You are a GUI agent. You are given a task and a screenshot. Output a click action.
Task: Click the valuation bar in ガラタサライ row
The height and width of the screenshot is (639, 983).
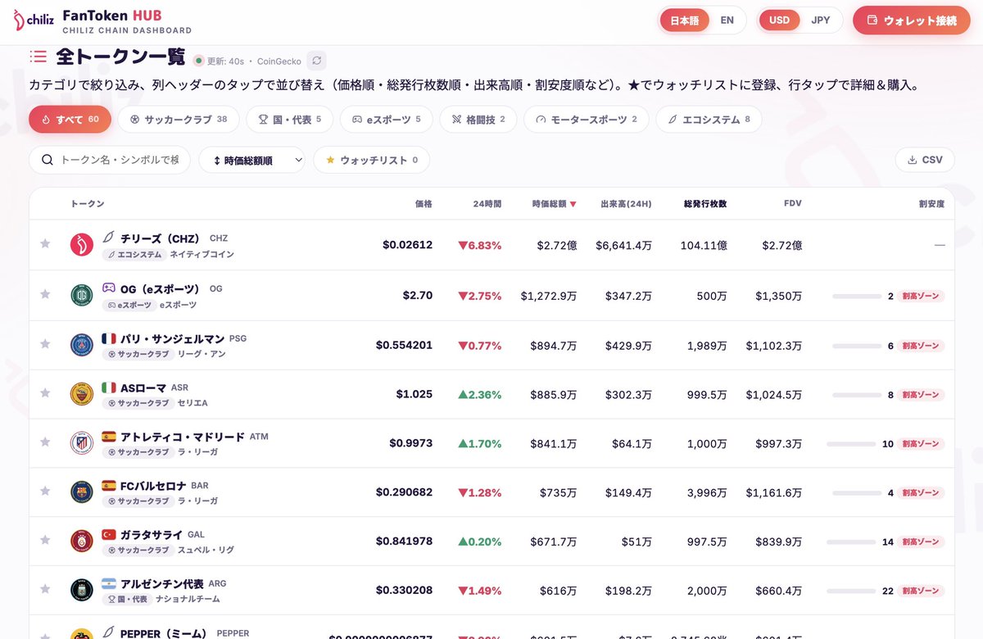click(x=850, y=542)
